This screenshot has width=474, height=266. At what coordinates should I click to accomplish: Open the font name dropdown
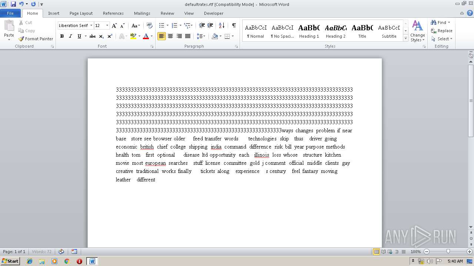(x=91, y=25)
